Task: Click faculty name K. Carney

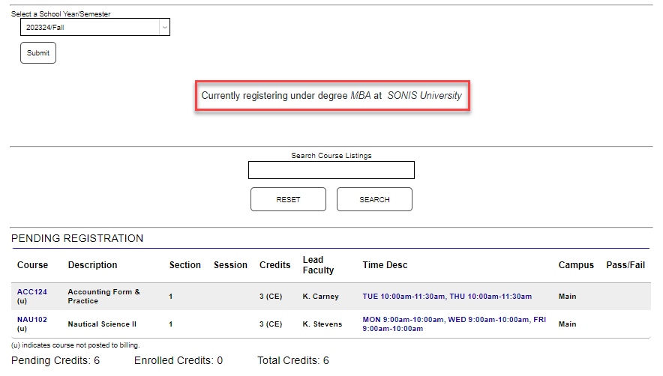Action: point(320,297)
